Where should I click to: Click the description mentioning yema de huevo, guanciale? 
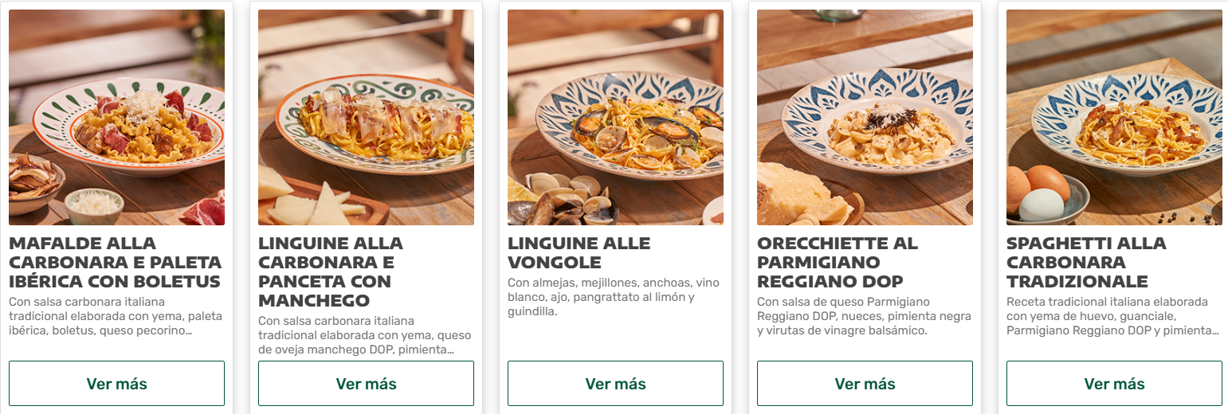[x=1112, y=316]
